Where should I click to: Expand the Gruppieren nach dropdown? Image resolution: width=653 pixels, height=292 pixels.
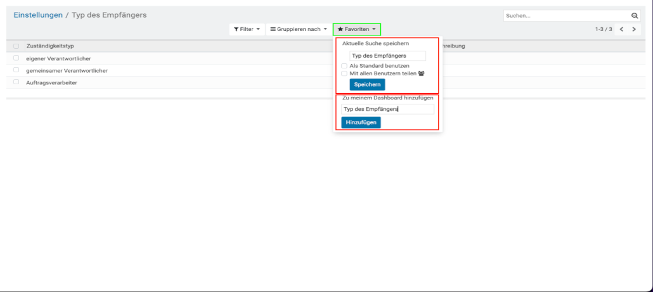(298, 29)
